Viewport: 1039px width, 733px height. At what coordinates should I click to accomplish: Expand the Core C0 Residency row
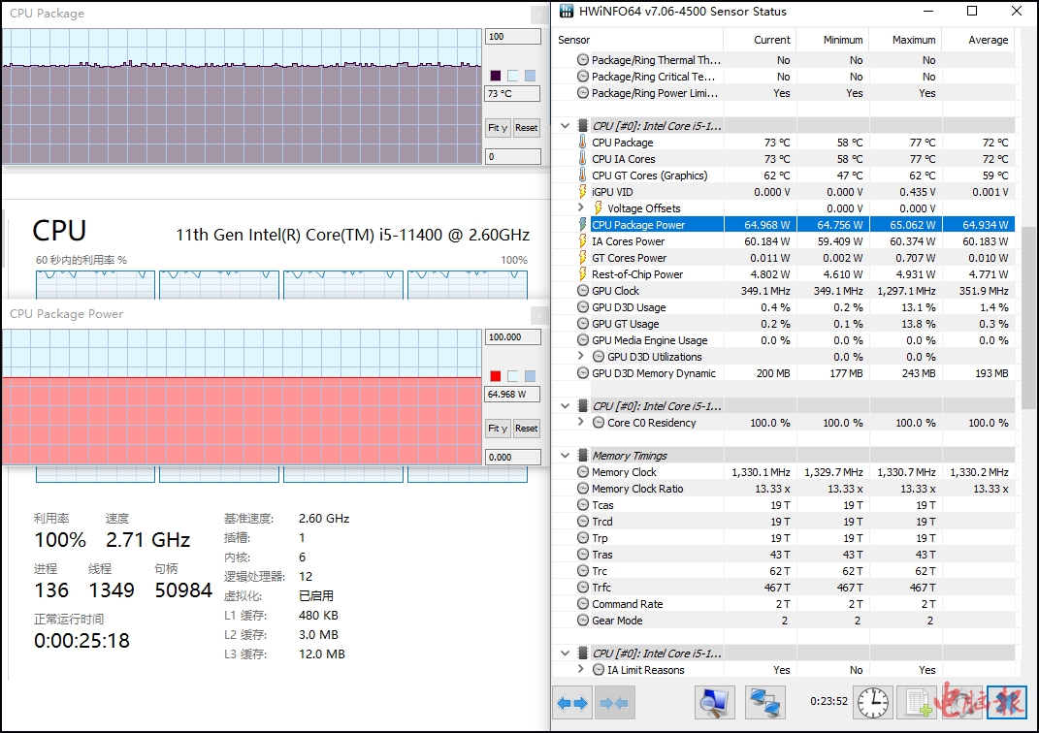pyautogui.click(x=581, y=423)
